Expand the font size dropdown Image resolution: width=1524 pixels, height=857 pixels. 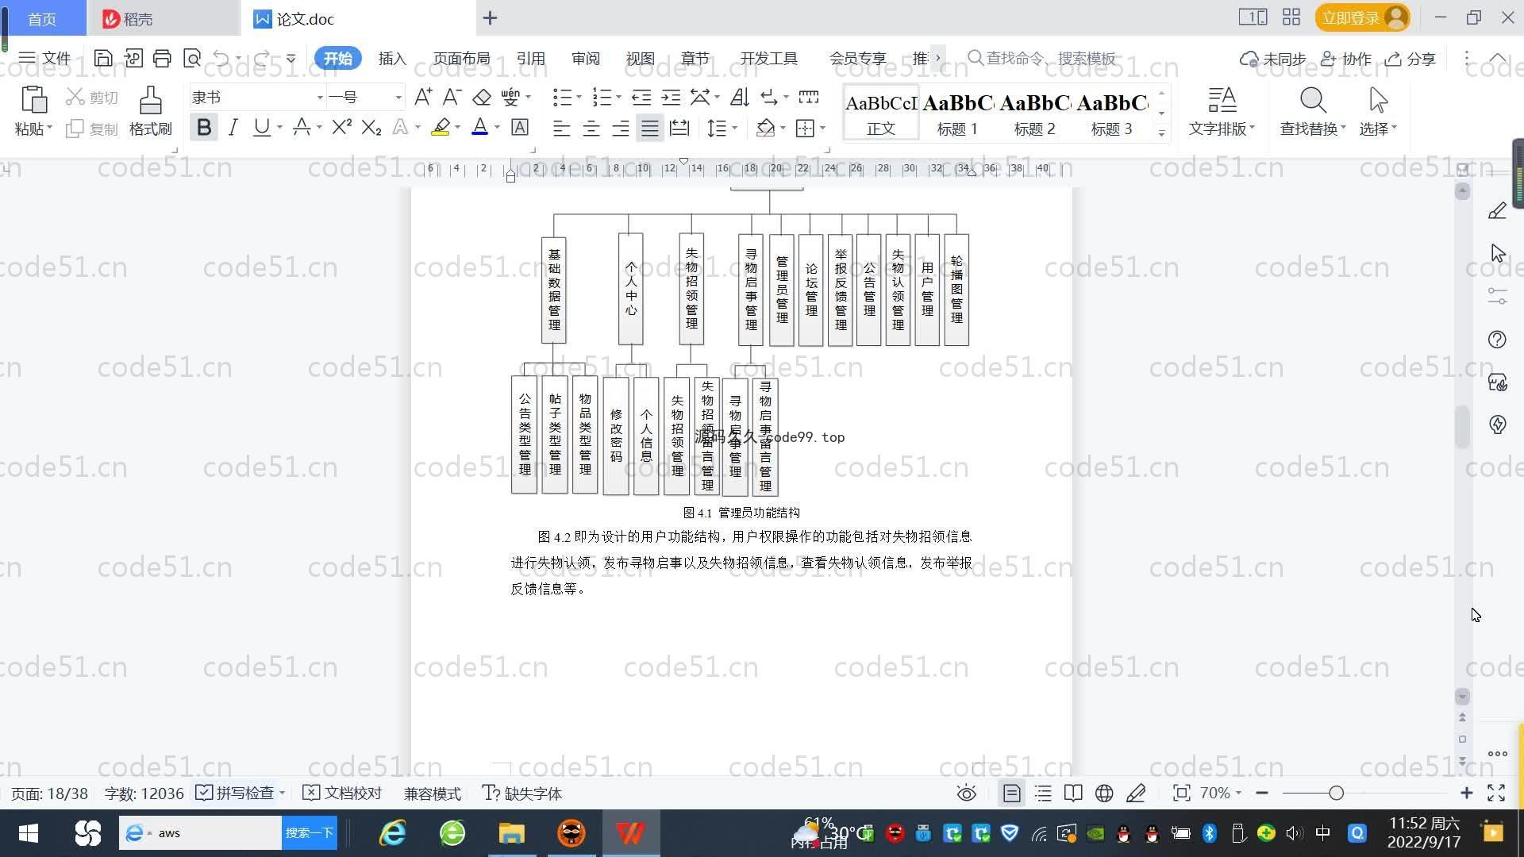click(398, 98)
